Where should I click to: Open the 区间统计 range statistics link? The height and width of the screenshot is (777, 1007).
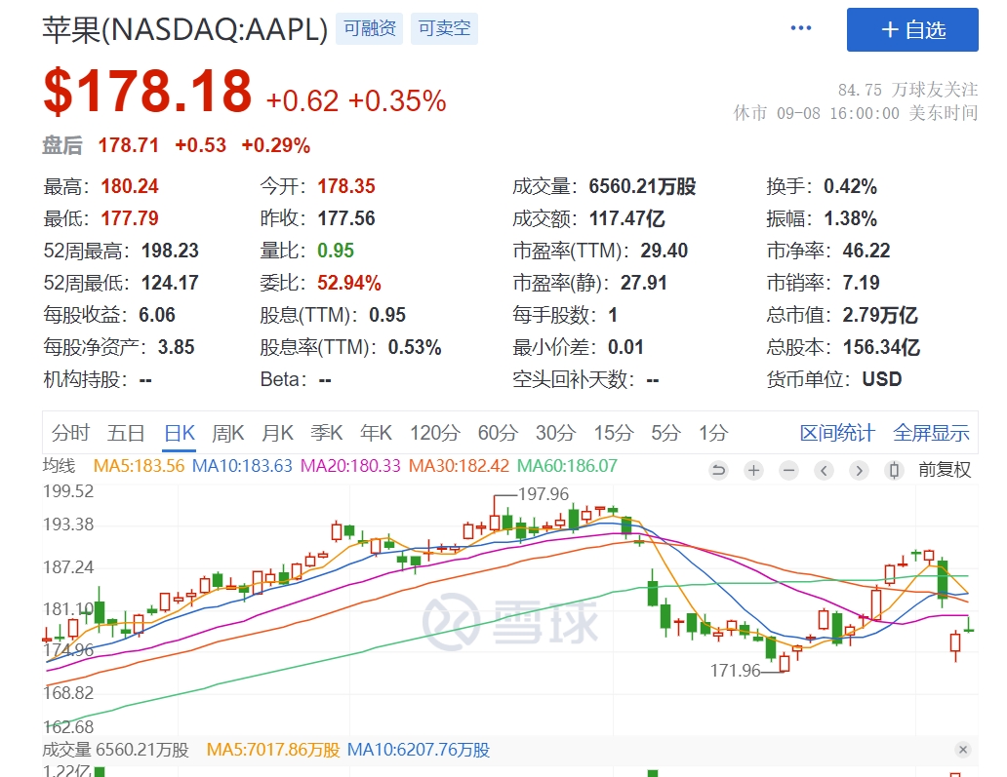tap(837, 433)
